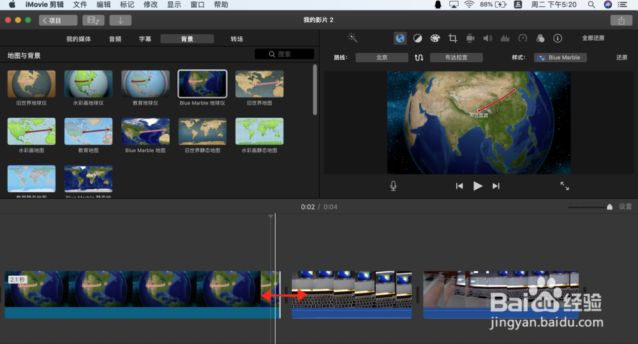This screenshot has width=638, height=344.
Task: Open the Apple menu
Action: pos(12,4)
